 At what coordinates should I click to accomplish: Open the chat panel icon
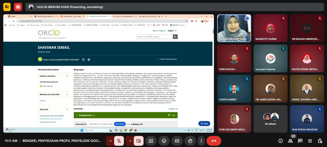[300, 141]
